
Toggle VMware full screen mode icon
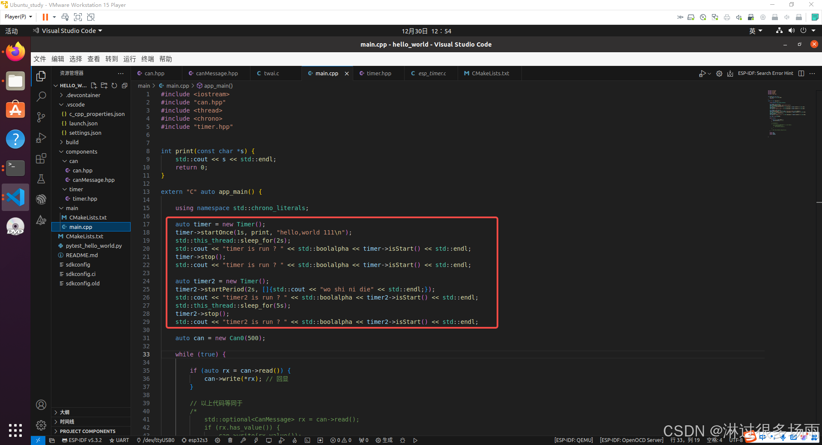pos(78,17)
